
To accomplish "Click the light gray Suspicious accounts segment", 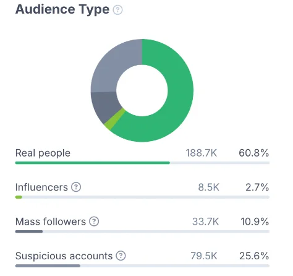I will pyautogui.click(x=116, y=66).
